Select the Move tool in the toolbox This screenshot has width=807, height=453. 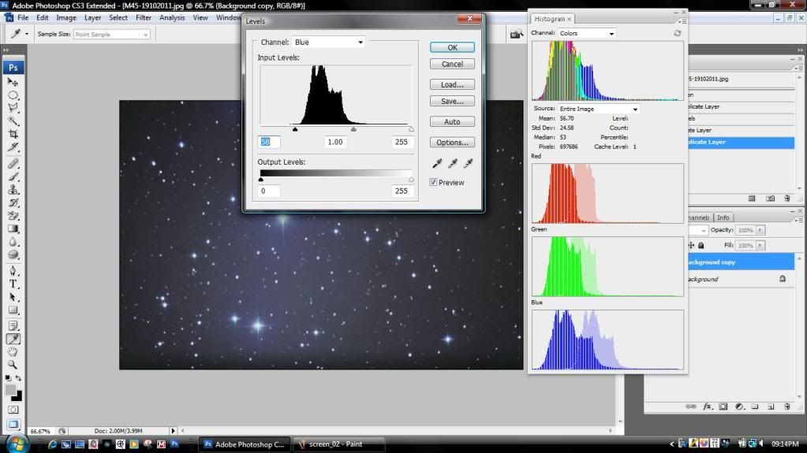coord(13,82)
